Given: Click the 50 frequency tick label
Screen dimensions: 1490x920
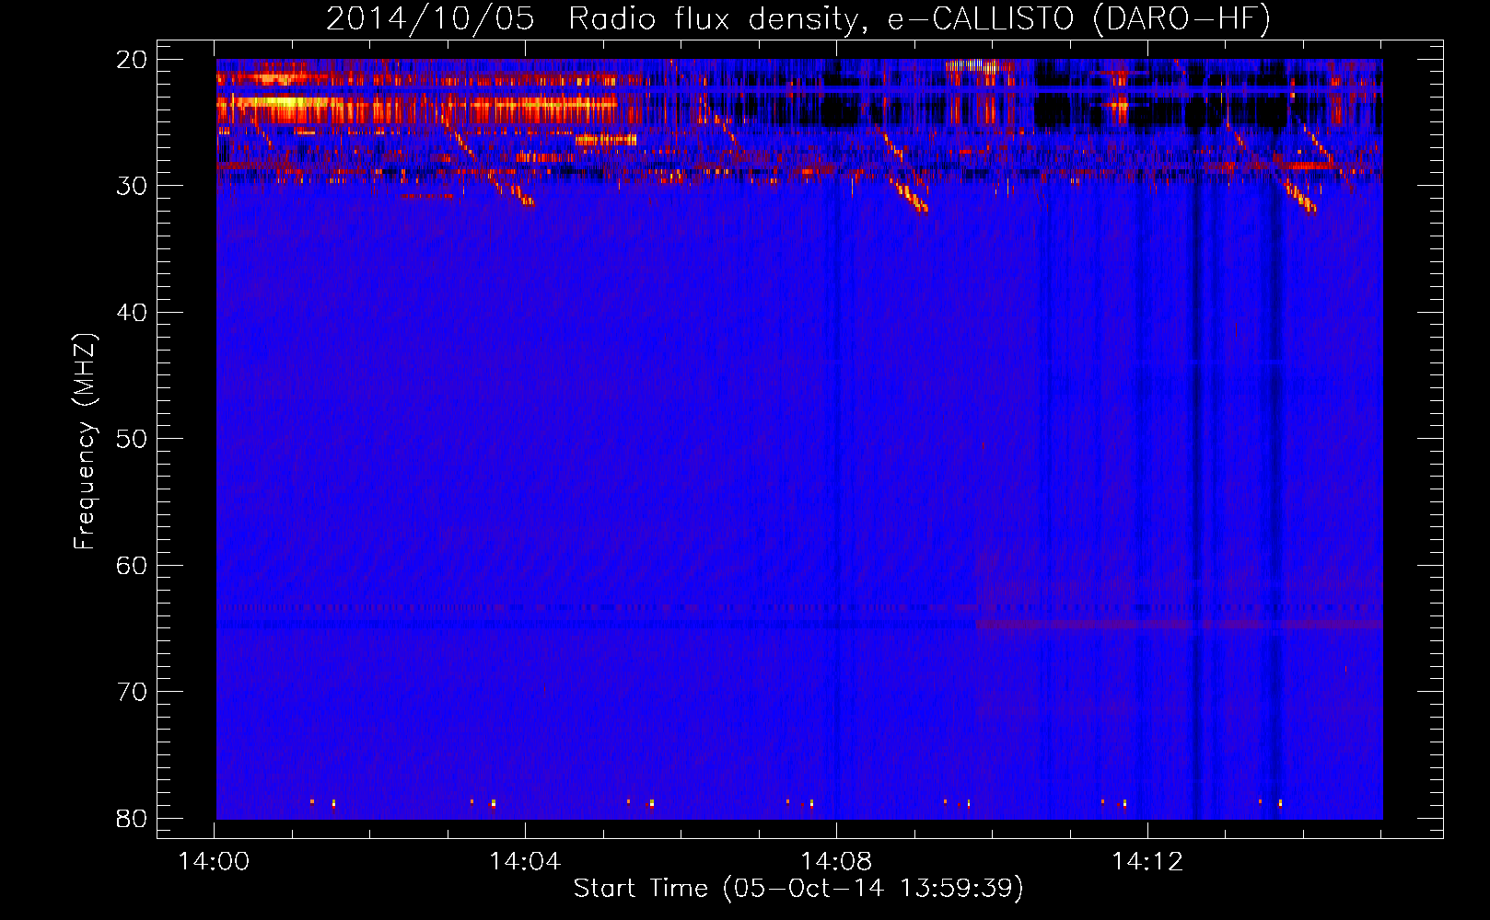Looking at the screenshot, I should (x=132, y=438).
